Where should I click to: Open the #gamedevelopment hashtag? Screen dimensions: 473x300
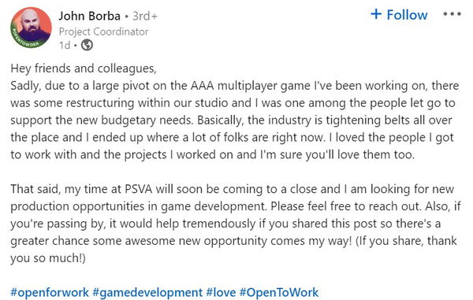[147, 292]
